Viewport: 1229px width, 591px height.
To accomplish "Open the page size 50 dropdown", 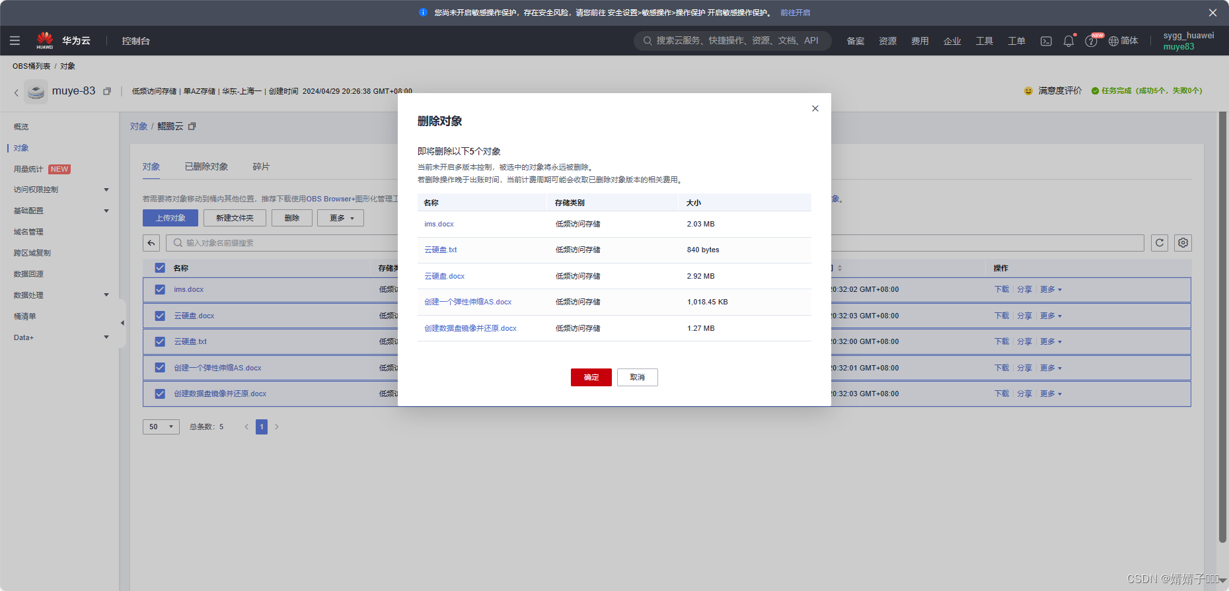I will pyautogui.click(x=161, y=427).
